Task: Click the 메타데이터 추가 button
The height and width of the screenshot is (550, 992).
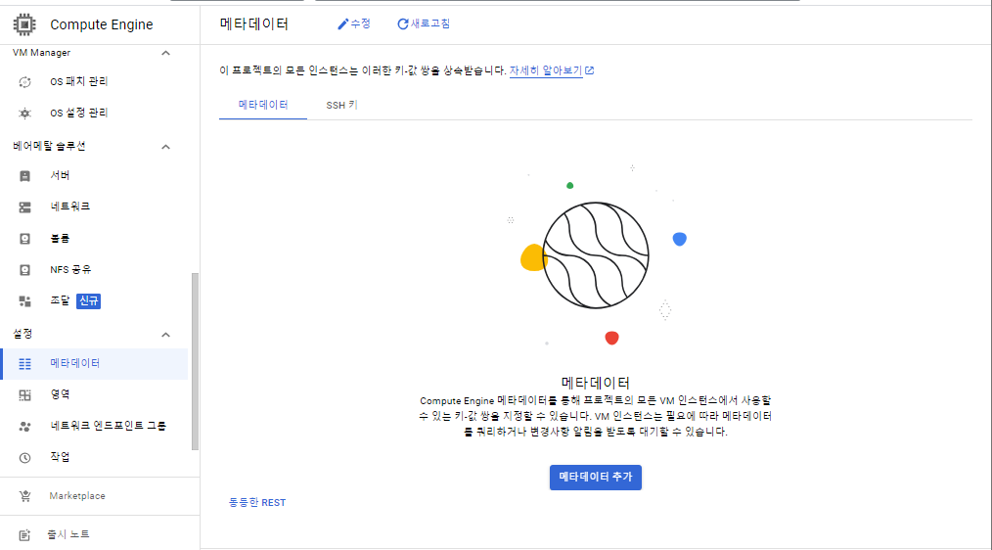Action: [596, 478]
